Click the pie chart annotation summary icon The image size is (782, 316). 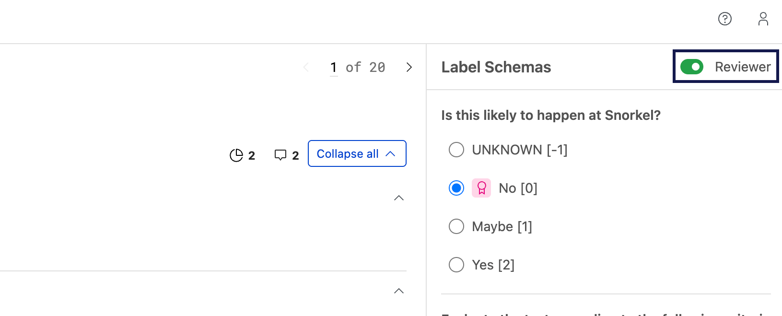236,154
